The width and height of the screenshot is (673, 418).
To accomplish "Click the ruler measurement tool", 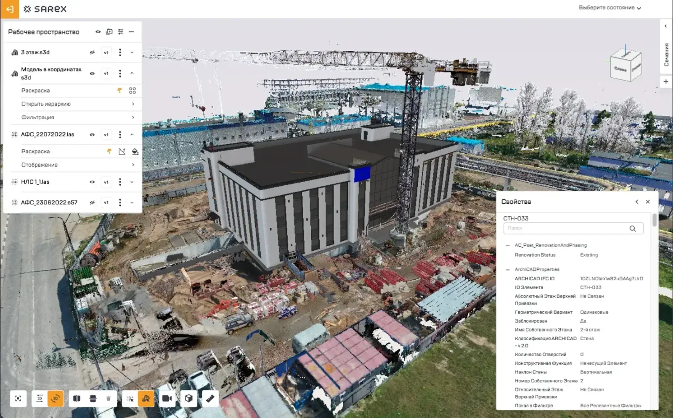I will click(210, 398).
